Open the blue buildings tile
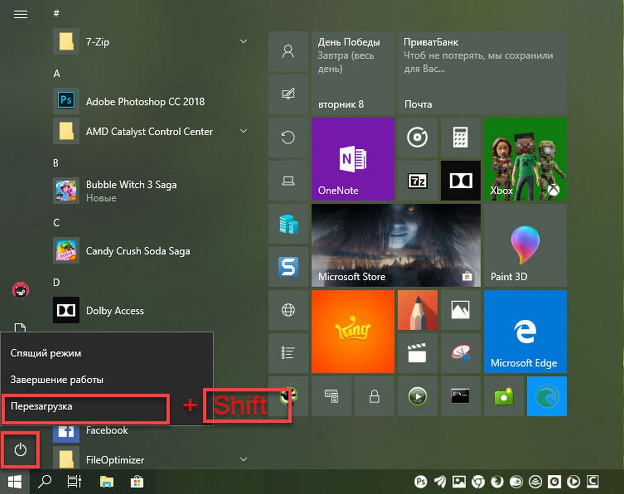This screenshot has width=624, height=494. coord(288,224)
